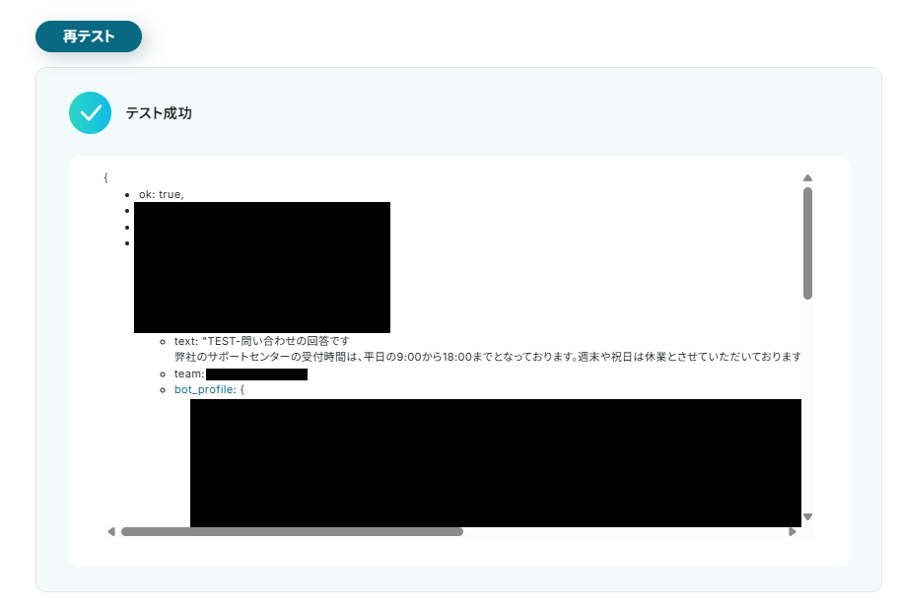
Task: Select the "ok: true" response line
Action: (x=162, y=194)
